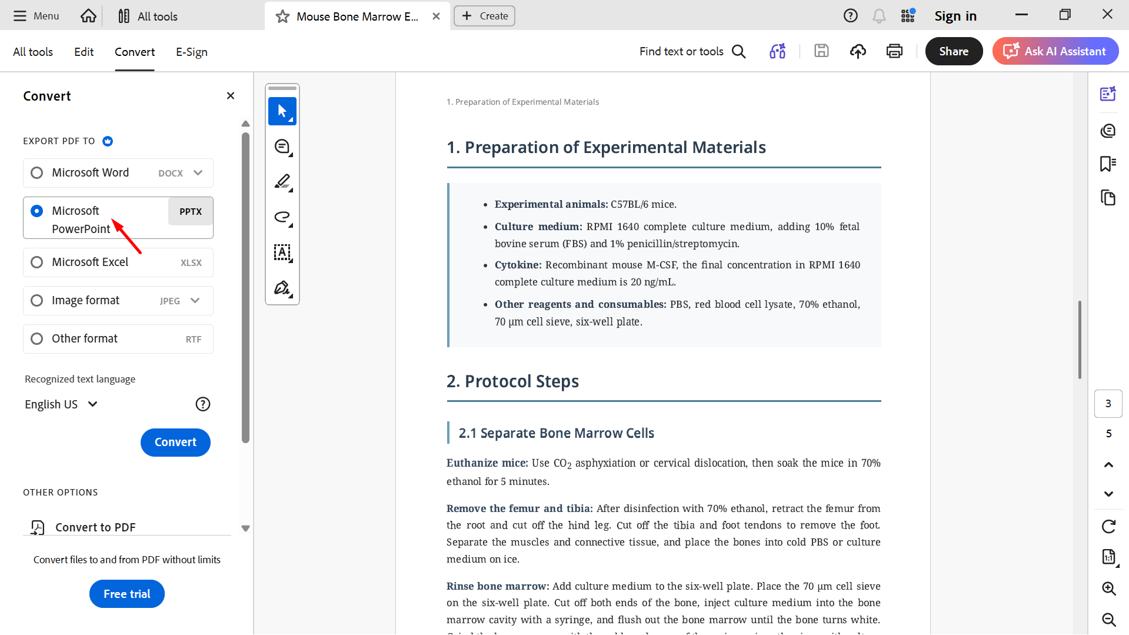Viewport: 1129px width, 635px height.
Task: Open the fill and sign pen tool
Action: click(x=282, y=288)
